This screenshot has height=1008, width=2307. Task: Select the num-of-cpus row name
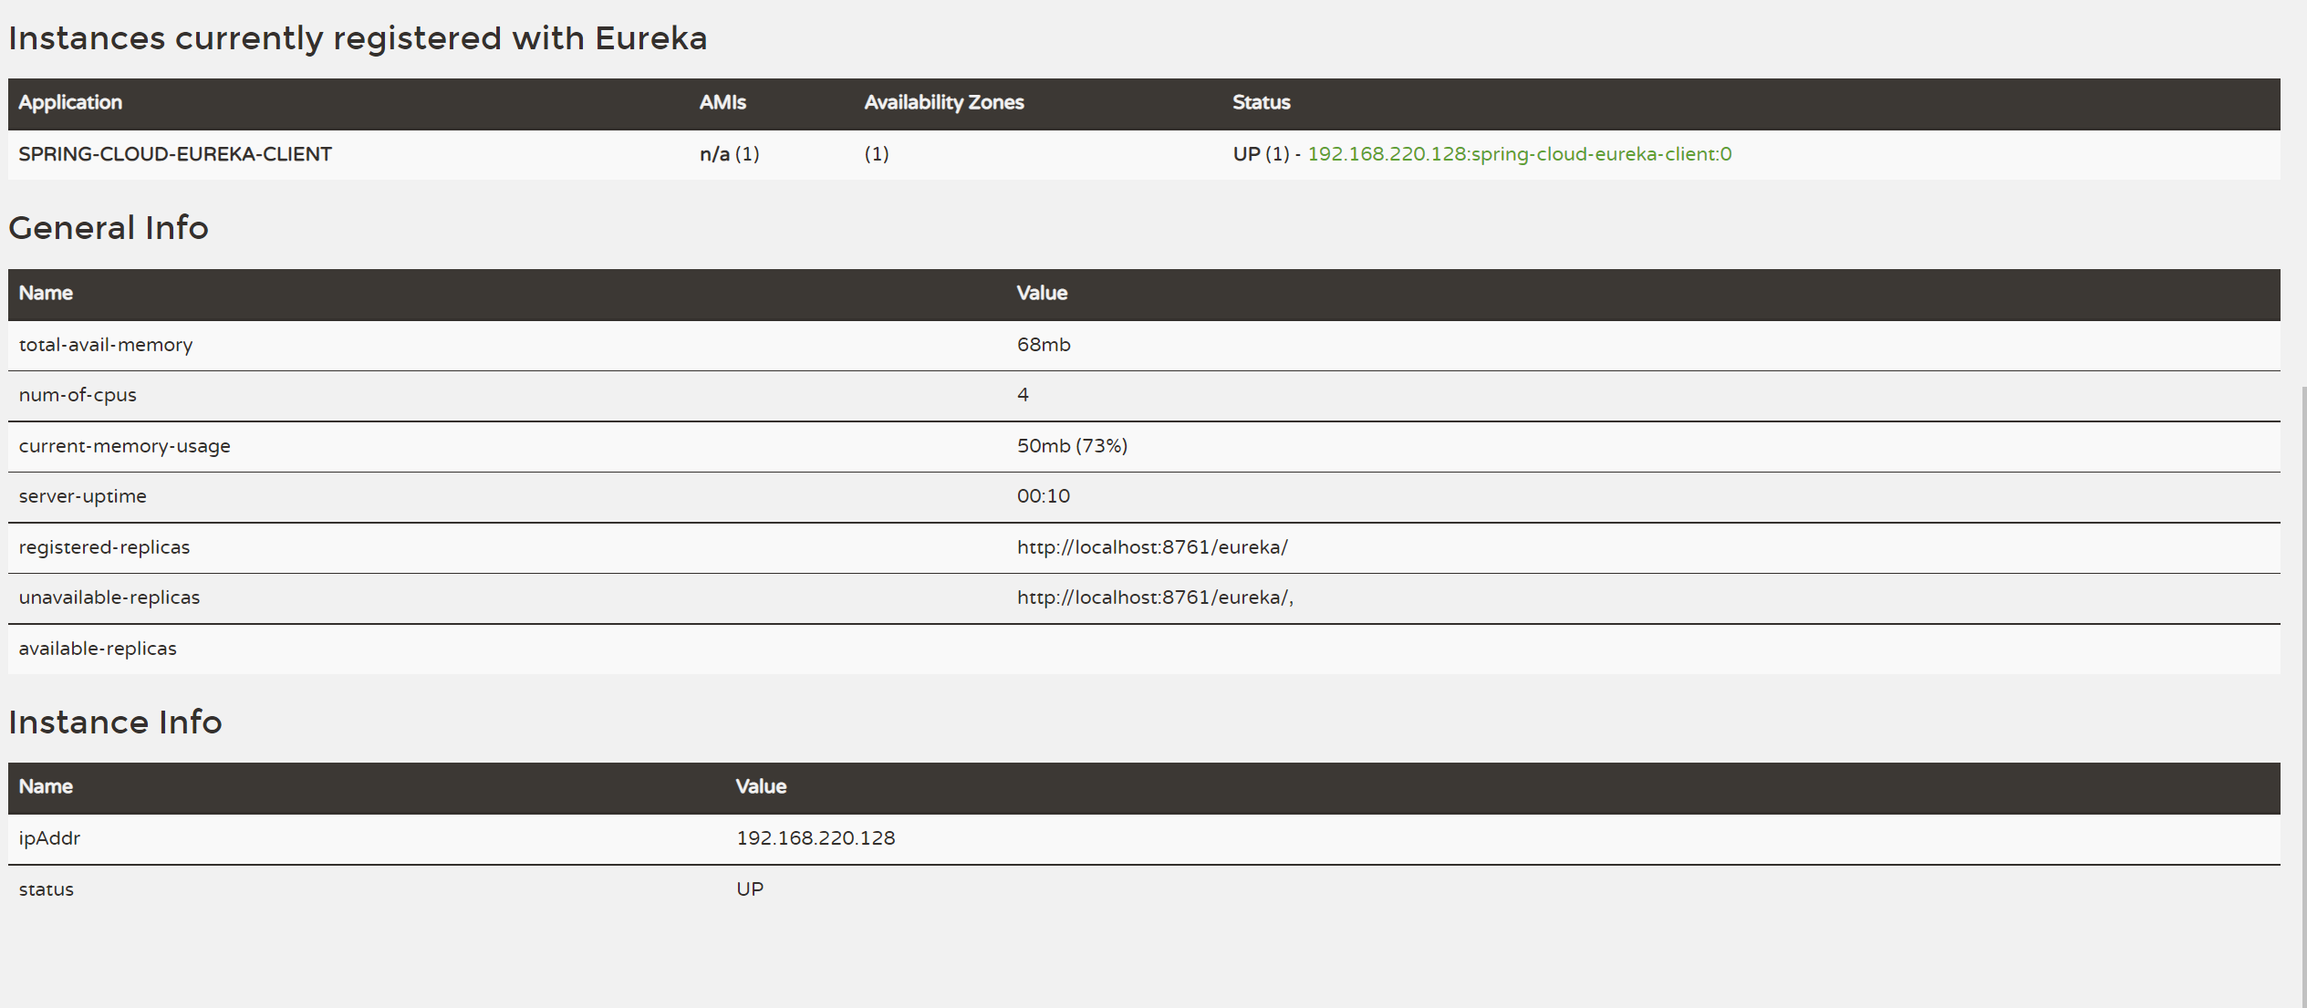tap(78, 395)
